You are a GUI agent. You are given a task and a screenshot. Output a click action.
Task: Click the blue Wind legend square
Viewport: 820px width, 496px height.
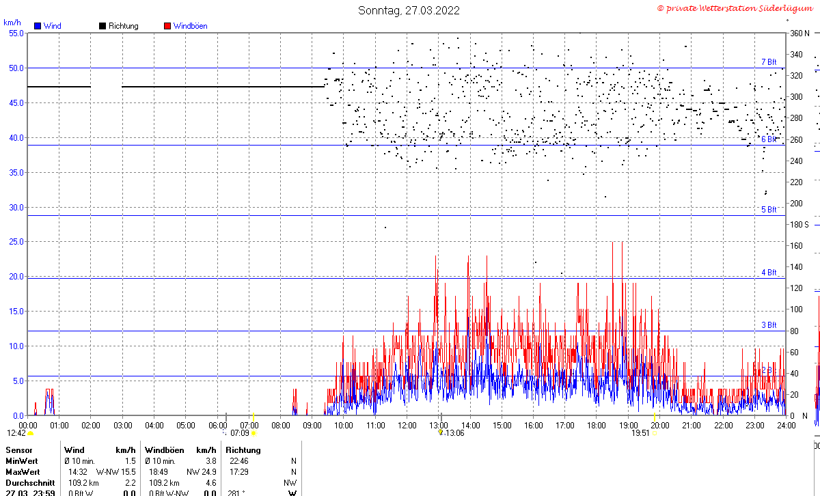pos(38,26)
